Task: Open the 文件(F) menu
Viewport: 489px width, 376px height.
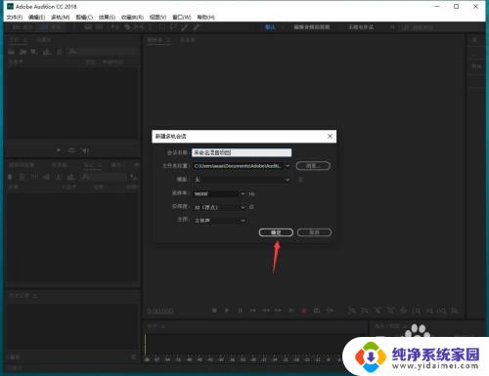Action: click(x=15, y=17)
